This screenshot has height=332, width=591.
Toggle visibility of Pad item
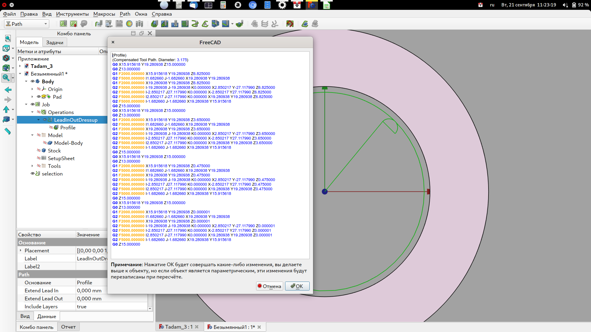pyautogui.click(x=39, y=97)
